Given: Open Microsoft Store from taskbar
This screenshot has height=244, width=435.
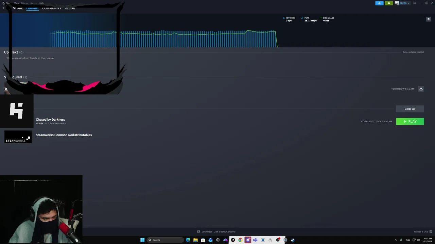Looking at the screenshot, I should 203,240.
